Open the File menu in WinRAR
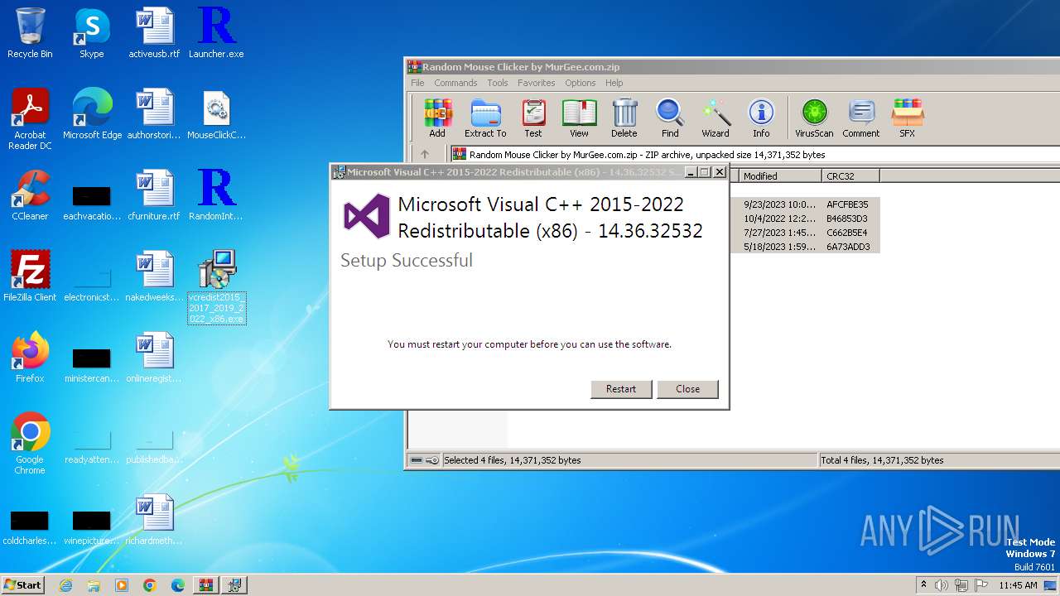This screenshot has width=1060, height=596. tap(417, 83)
